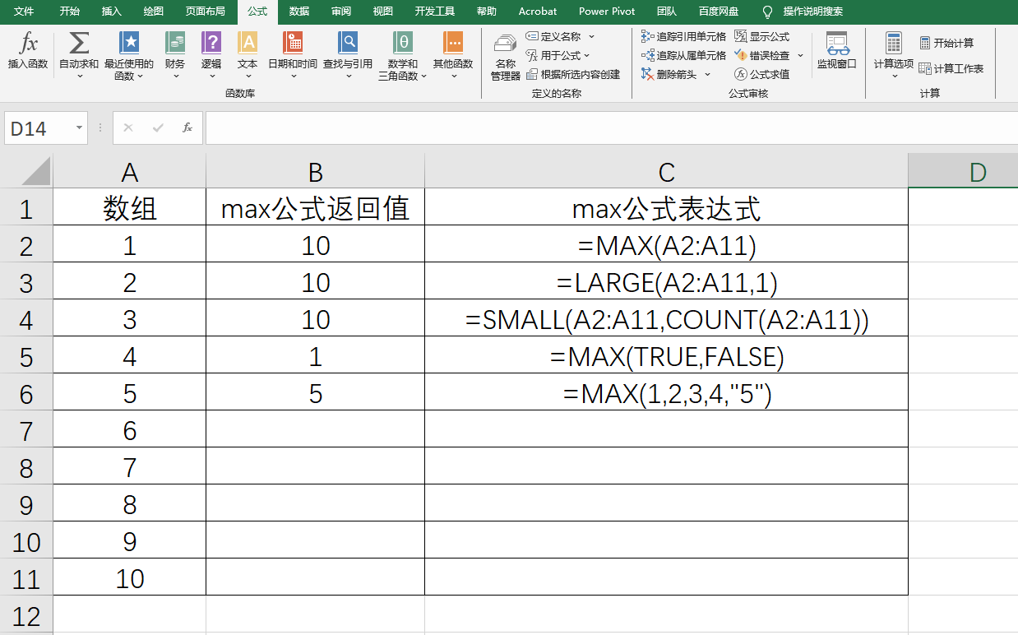Switch to the Insert (插入) tab
The image size is (1018, 635).
tap(111, 12)
